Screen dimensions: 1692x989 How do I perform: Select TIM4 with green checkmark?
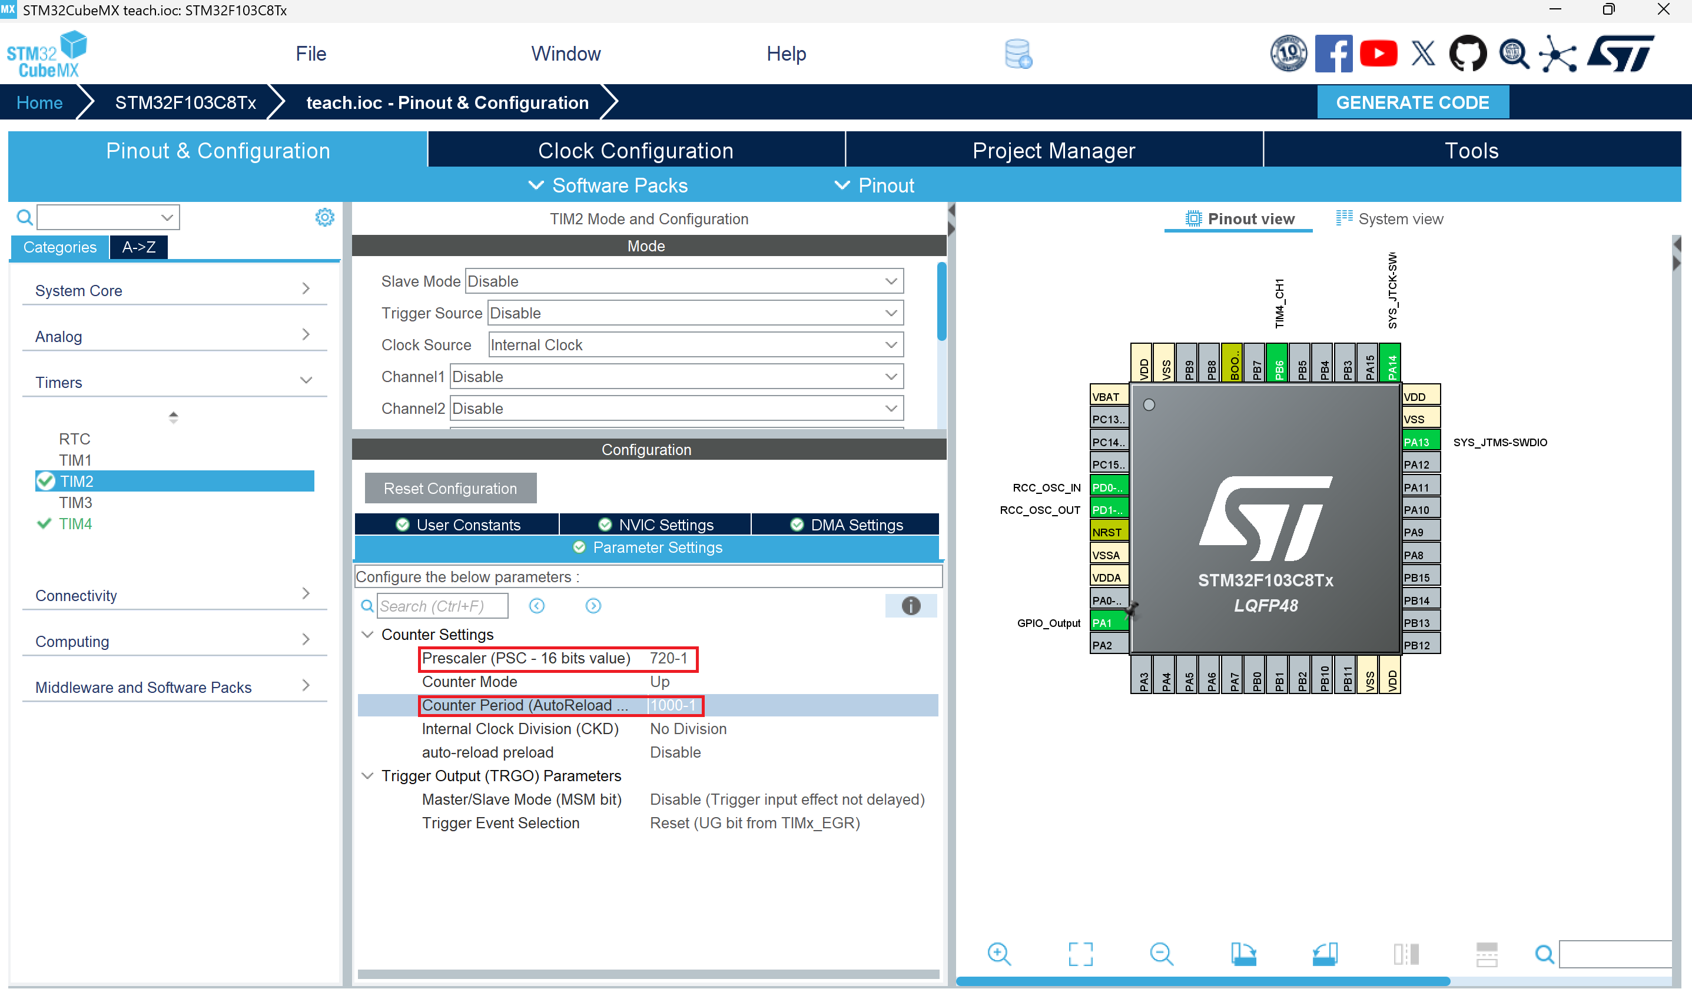pos(75,524)
